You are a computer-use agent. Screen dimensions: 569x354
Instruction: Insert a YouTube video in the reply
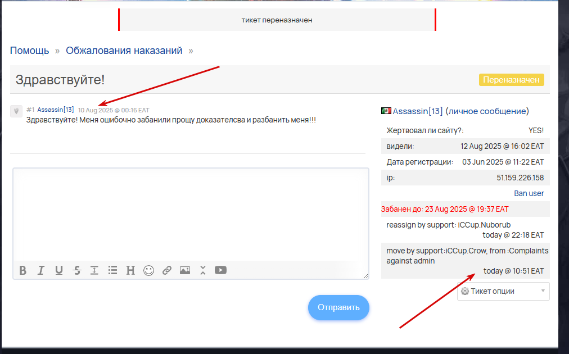(x=220, y=270)
